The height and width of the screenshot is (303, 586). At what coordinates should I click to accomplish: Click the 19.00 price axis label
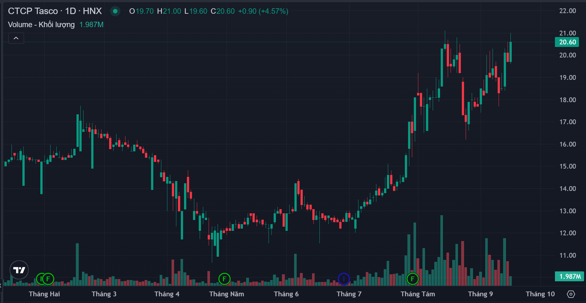(x=567, y=78)
